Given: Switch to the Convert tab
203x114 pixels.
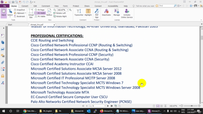Looking at the screenshot, I should point(25,6).
